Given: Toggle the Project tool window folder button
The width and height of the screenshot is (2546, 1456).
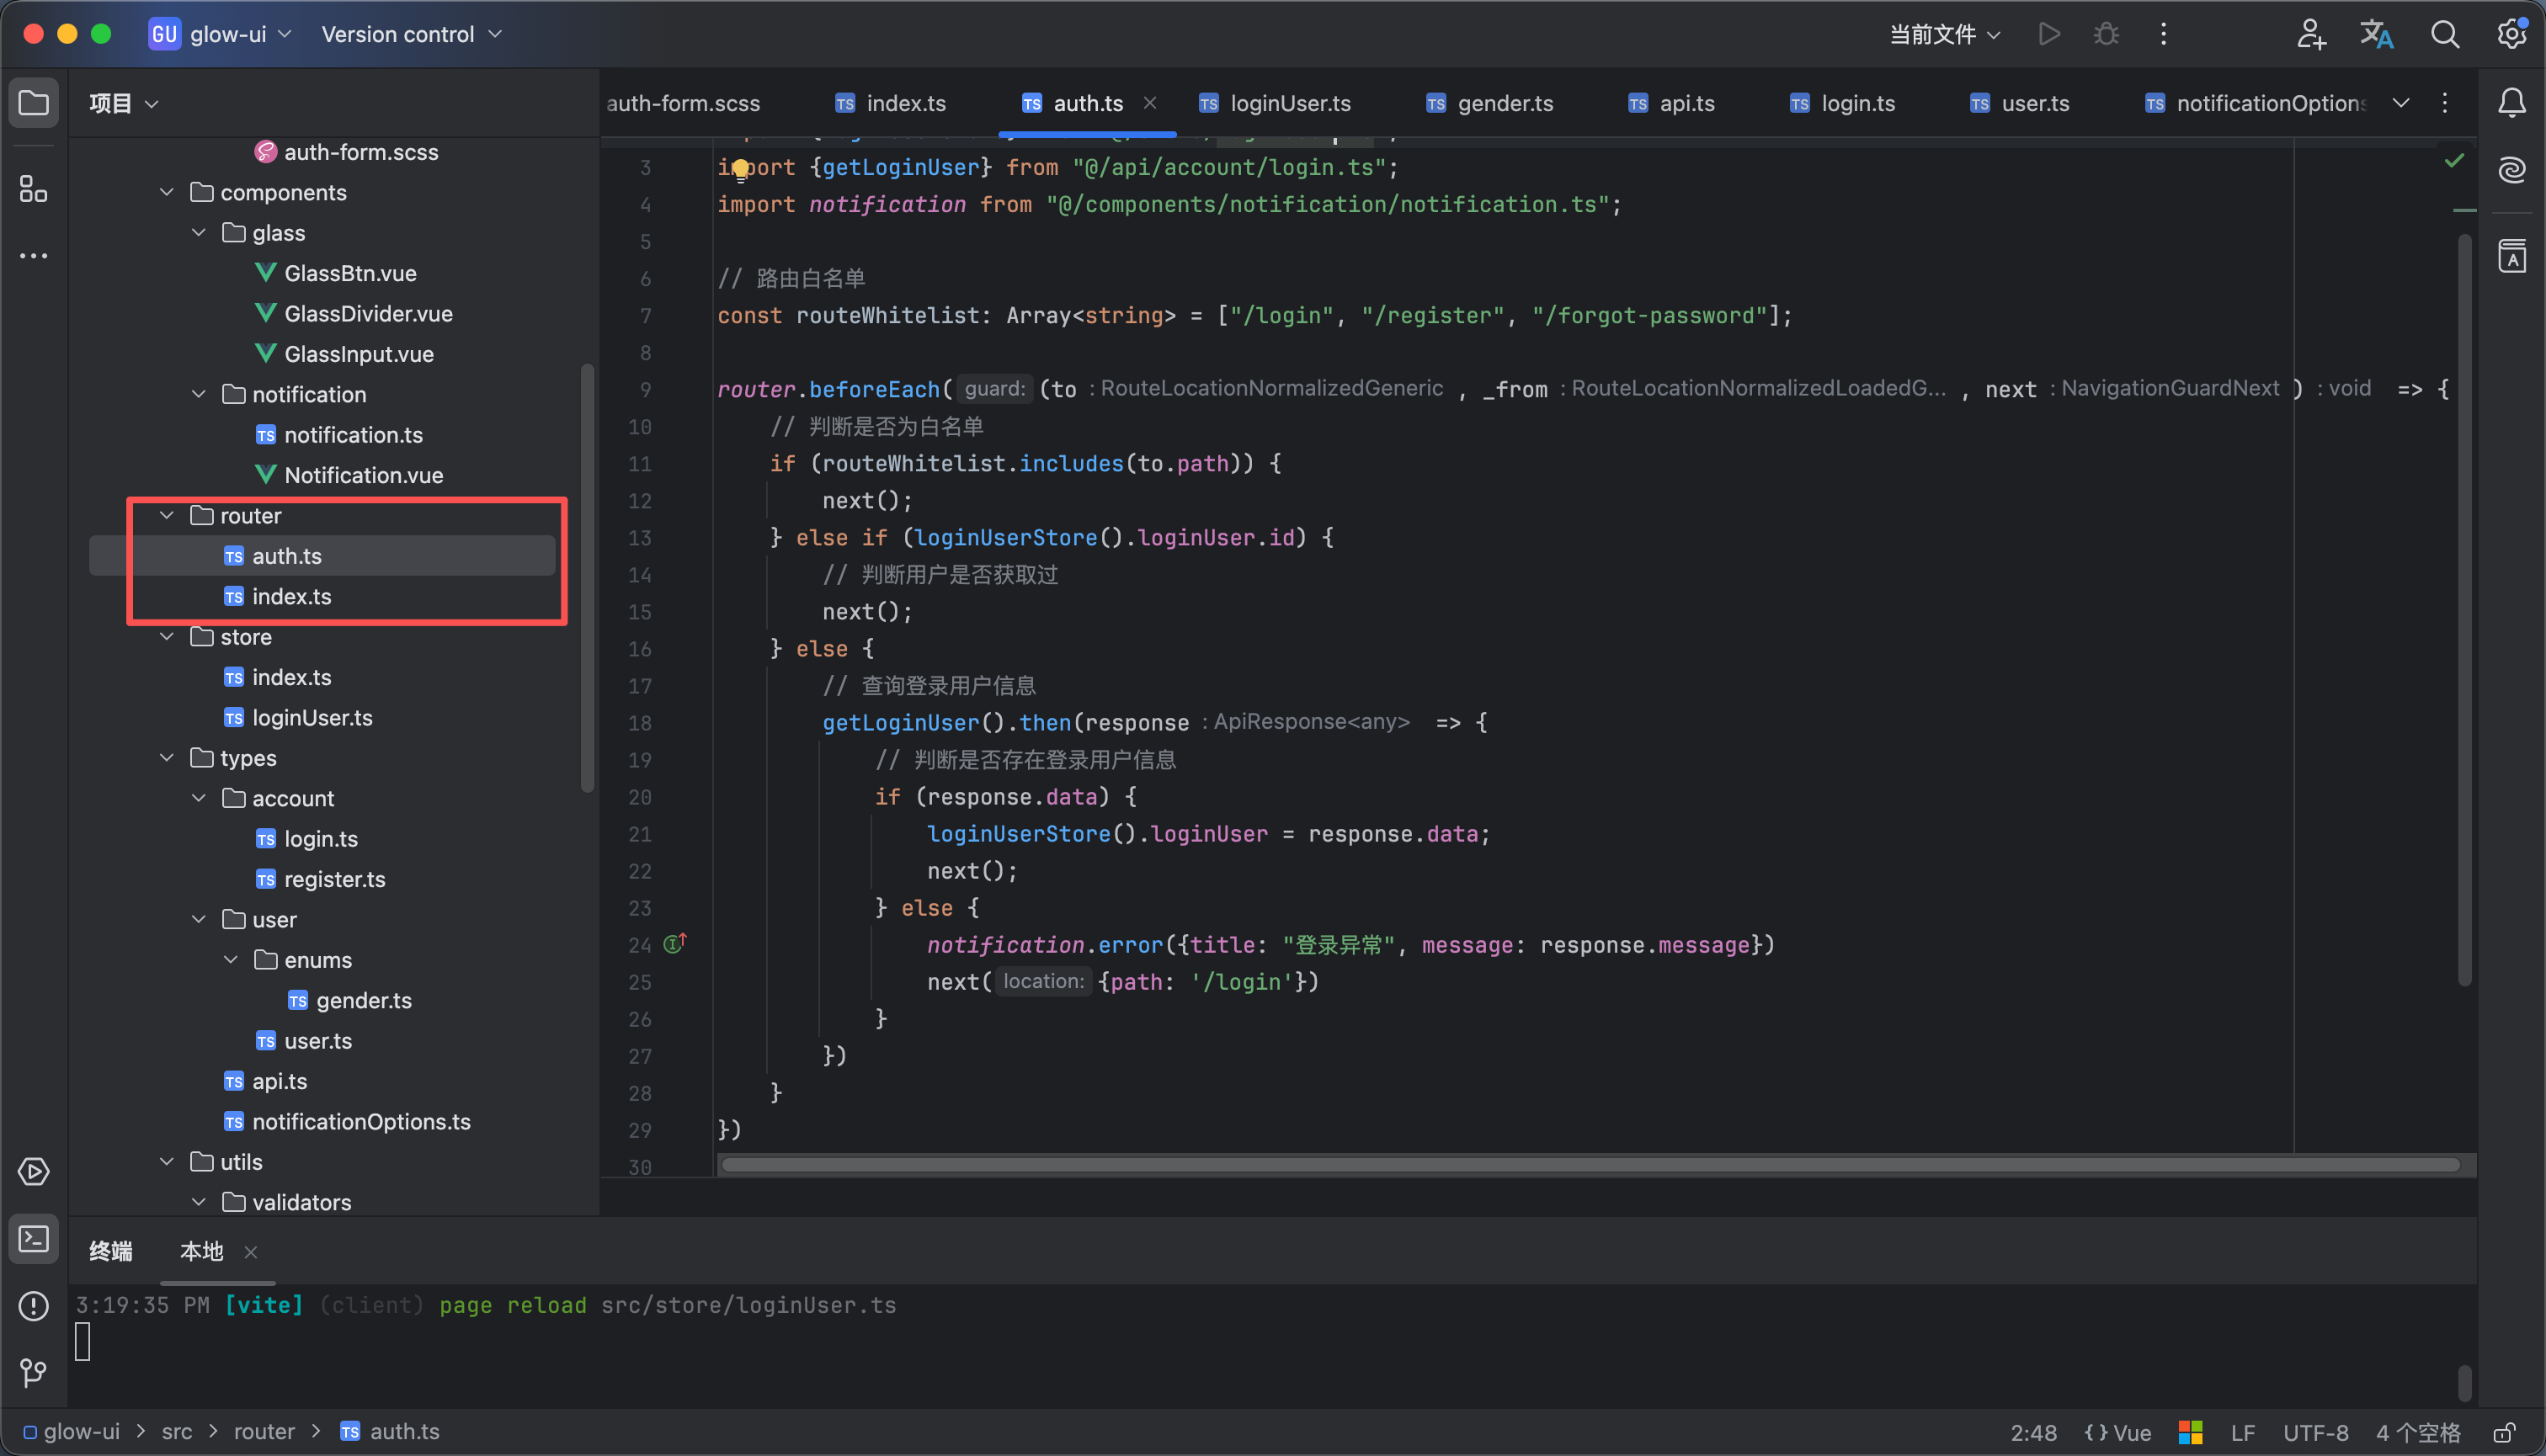Looking at the screenshot, I should 33,103.
